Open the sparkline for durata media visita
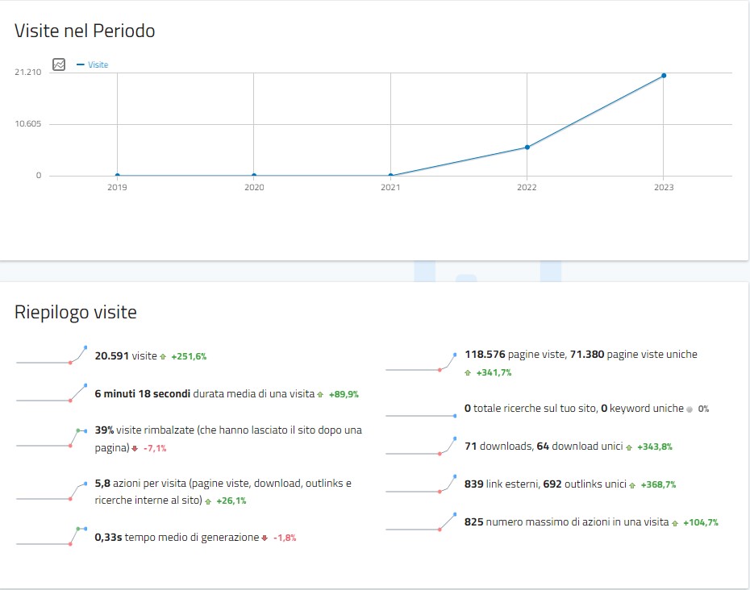The image size is (750, 590). coord(52,395)
